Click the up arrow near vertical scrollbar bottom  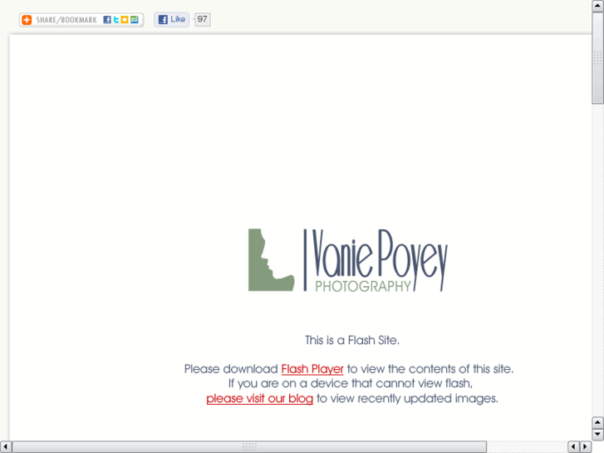coord(597,422)
